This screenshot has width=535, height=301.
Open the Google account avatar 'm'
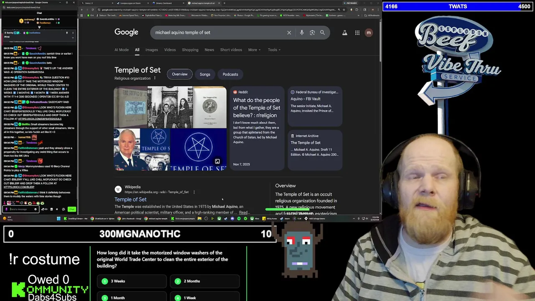pyautogui.click(x=369, y=33)
